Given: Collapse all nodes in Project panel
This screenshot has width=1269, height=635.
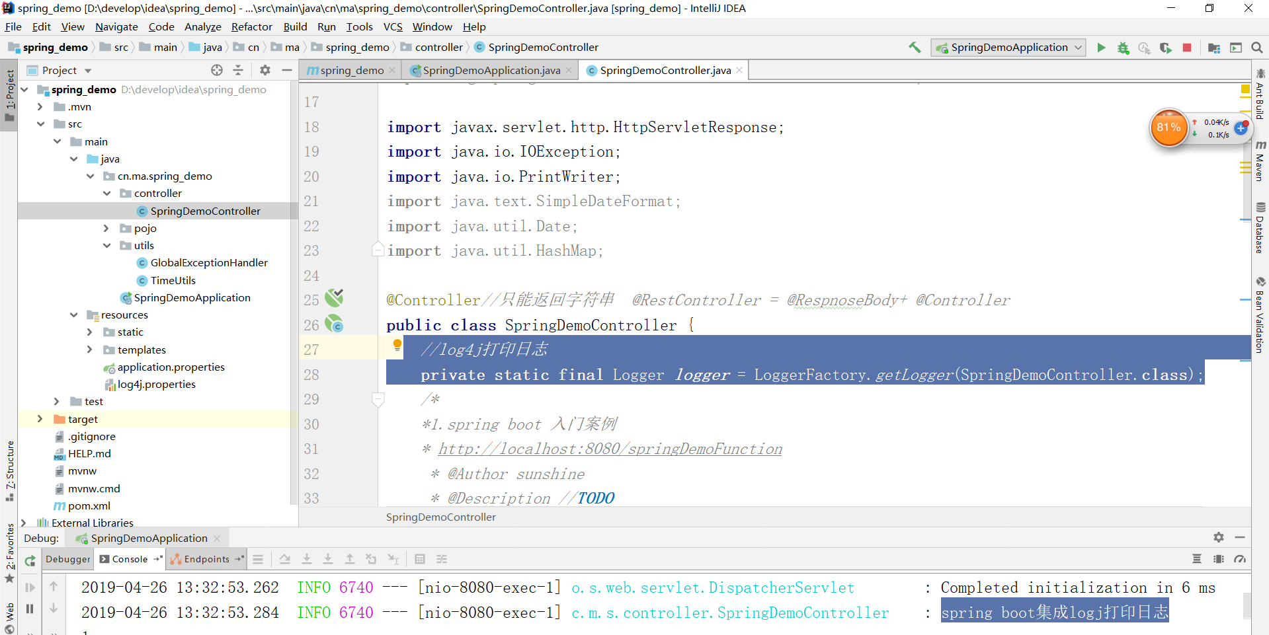Looking at the screenshot, I should [x=238, y=70].
